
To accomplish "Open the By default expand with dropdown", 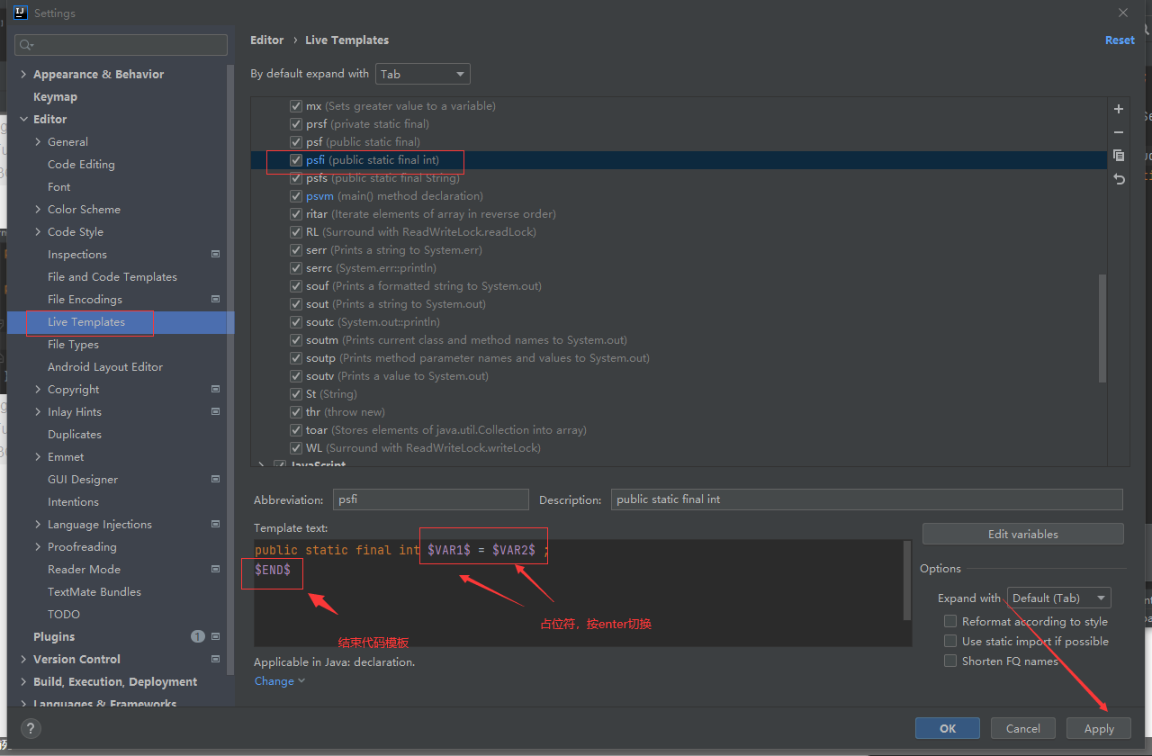I will (x=423, y=74).
